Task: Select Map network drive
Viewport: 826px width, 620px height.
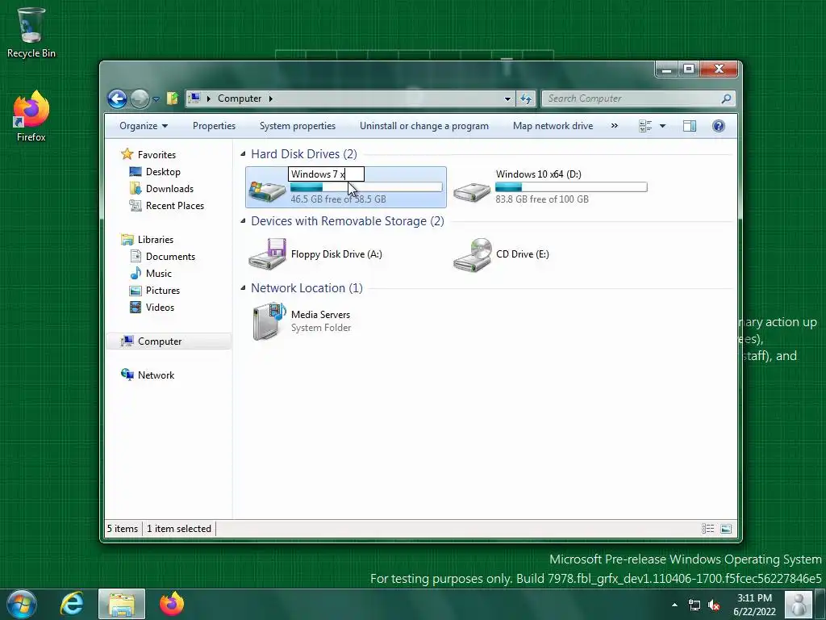Action: (553, 126)
